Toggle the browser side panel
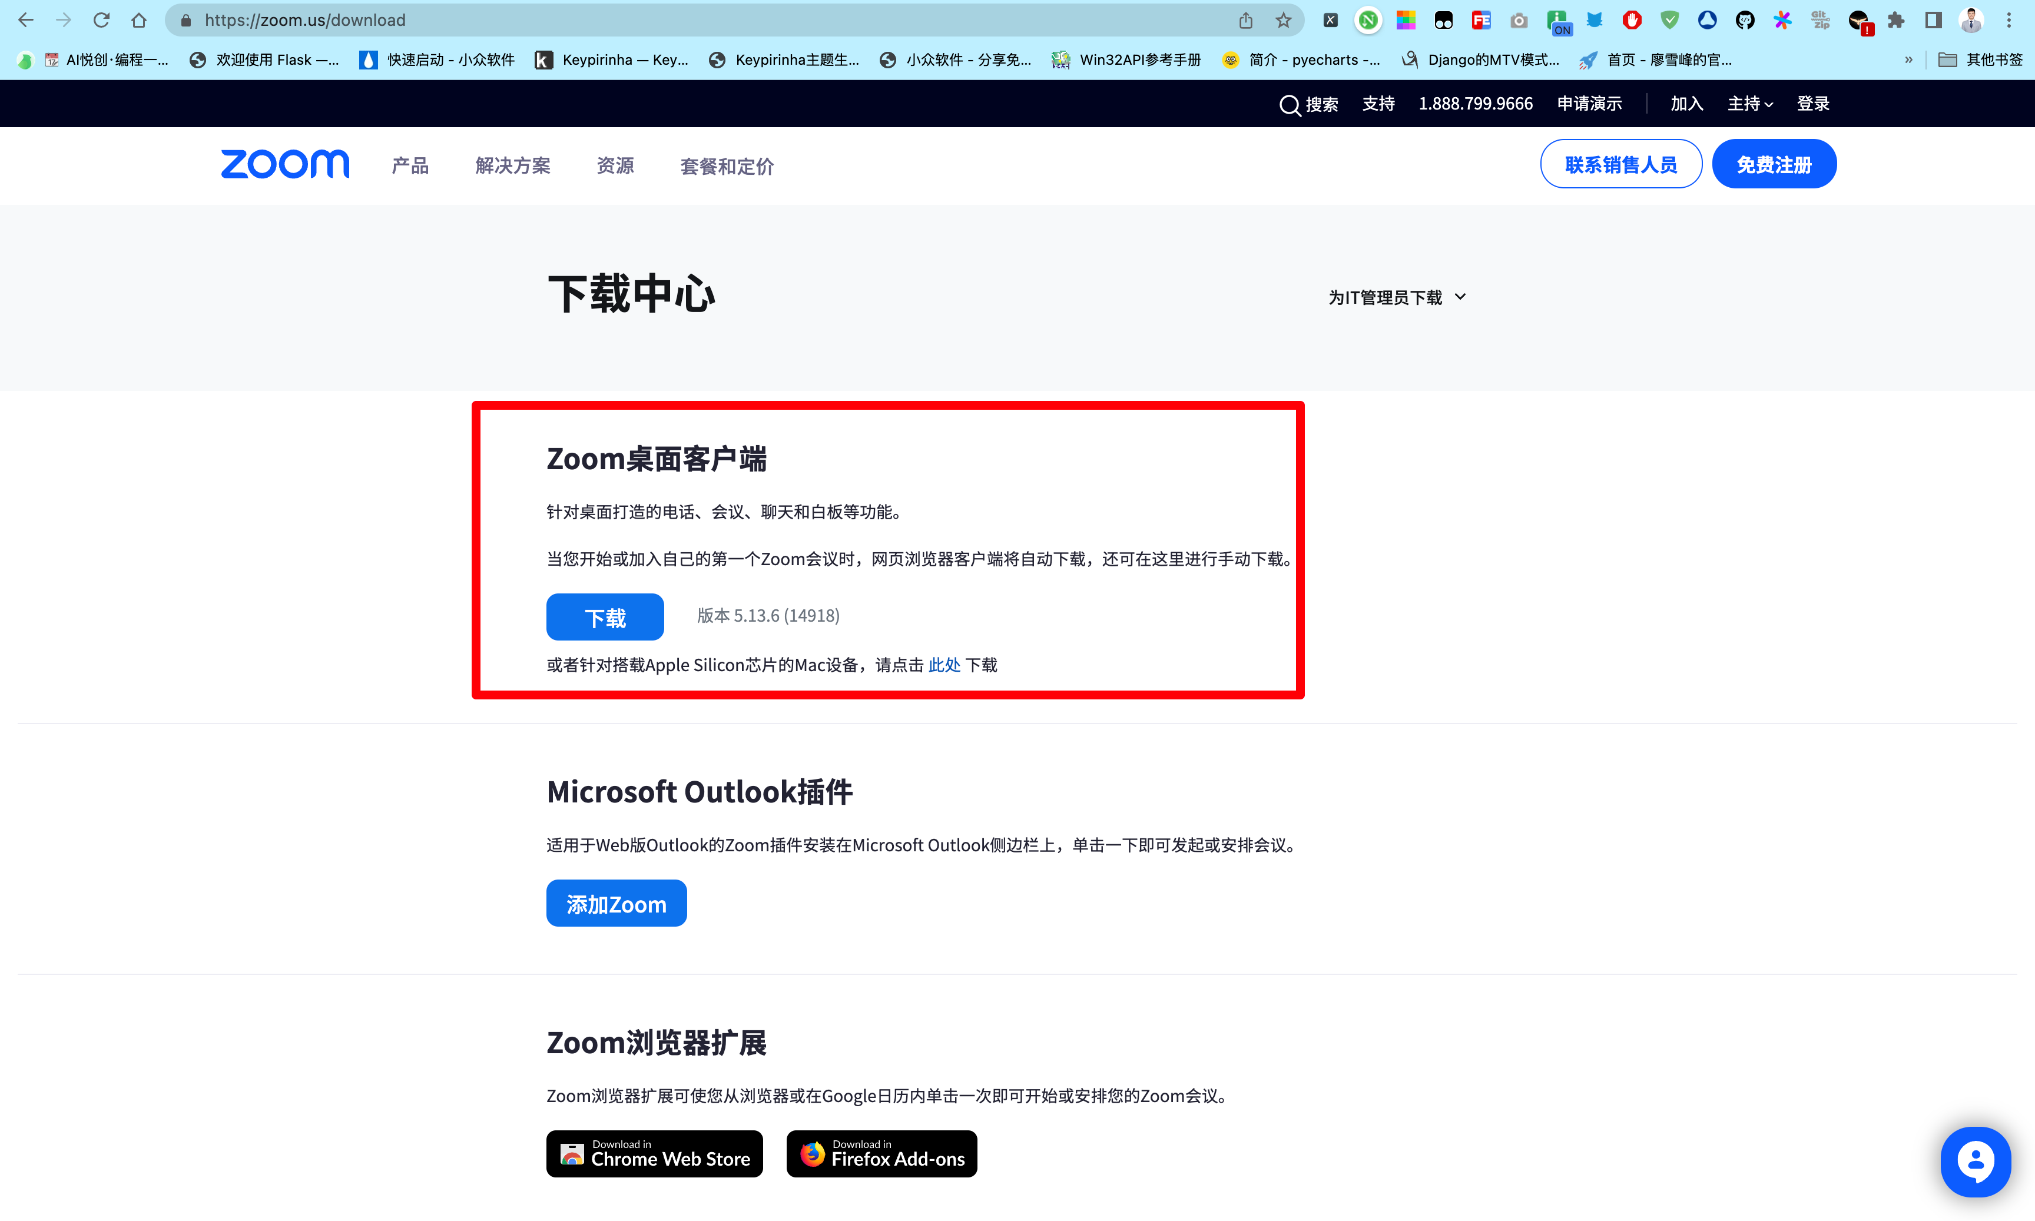 (x=1934, y=20)
